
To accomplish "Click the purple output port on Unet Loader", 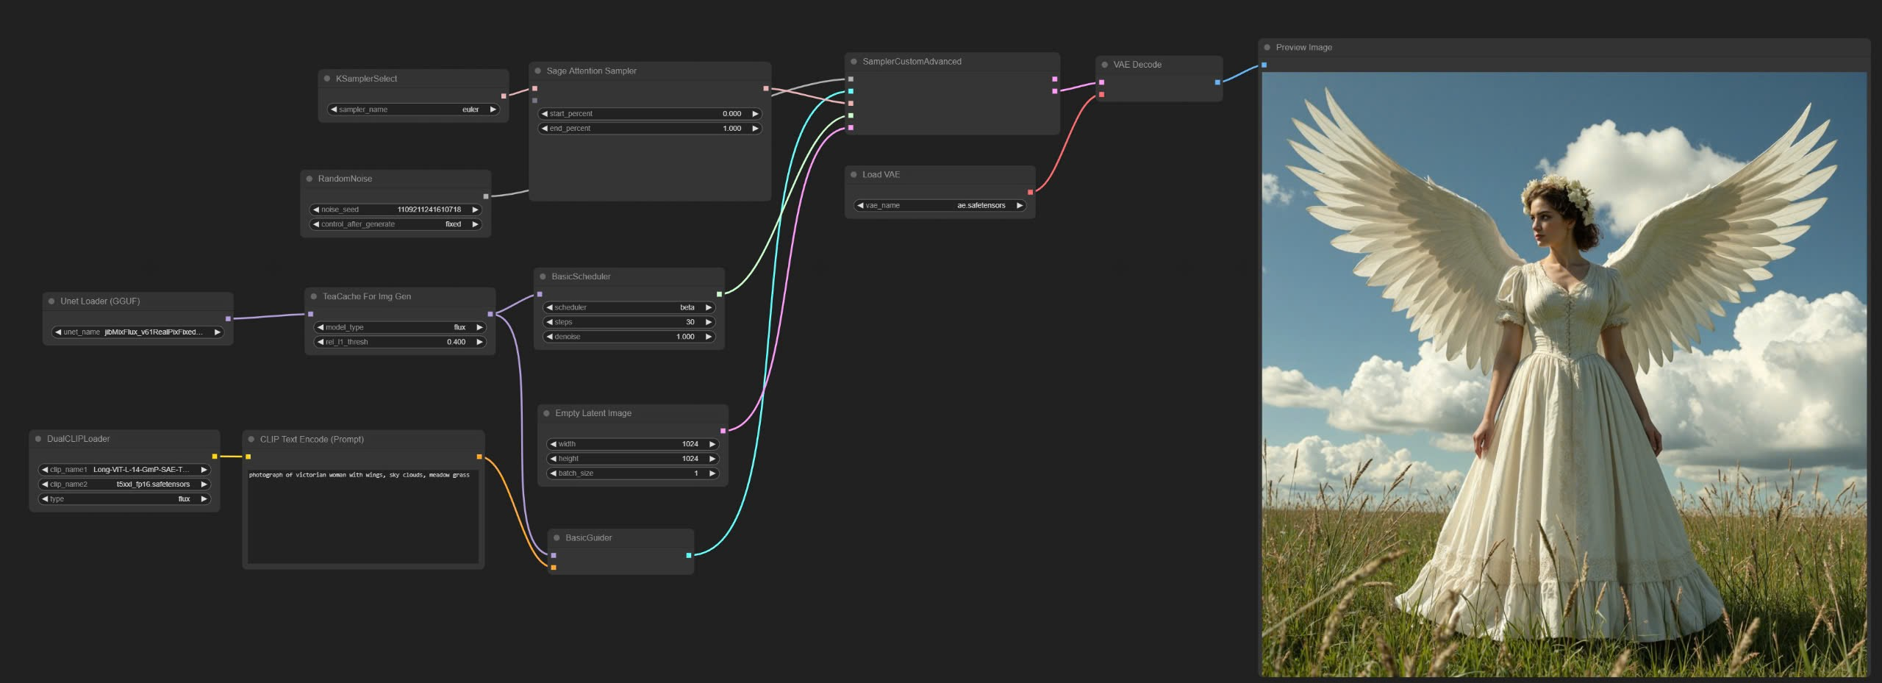I will pyautogui.click(x=228, y=319).
